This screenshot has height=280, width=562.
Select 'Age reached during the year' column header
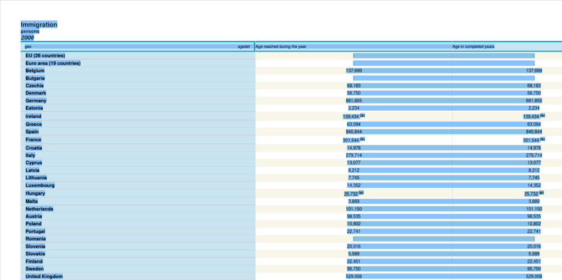coord(281,47)
